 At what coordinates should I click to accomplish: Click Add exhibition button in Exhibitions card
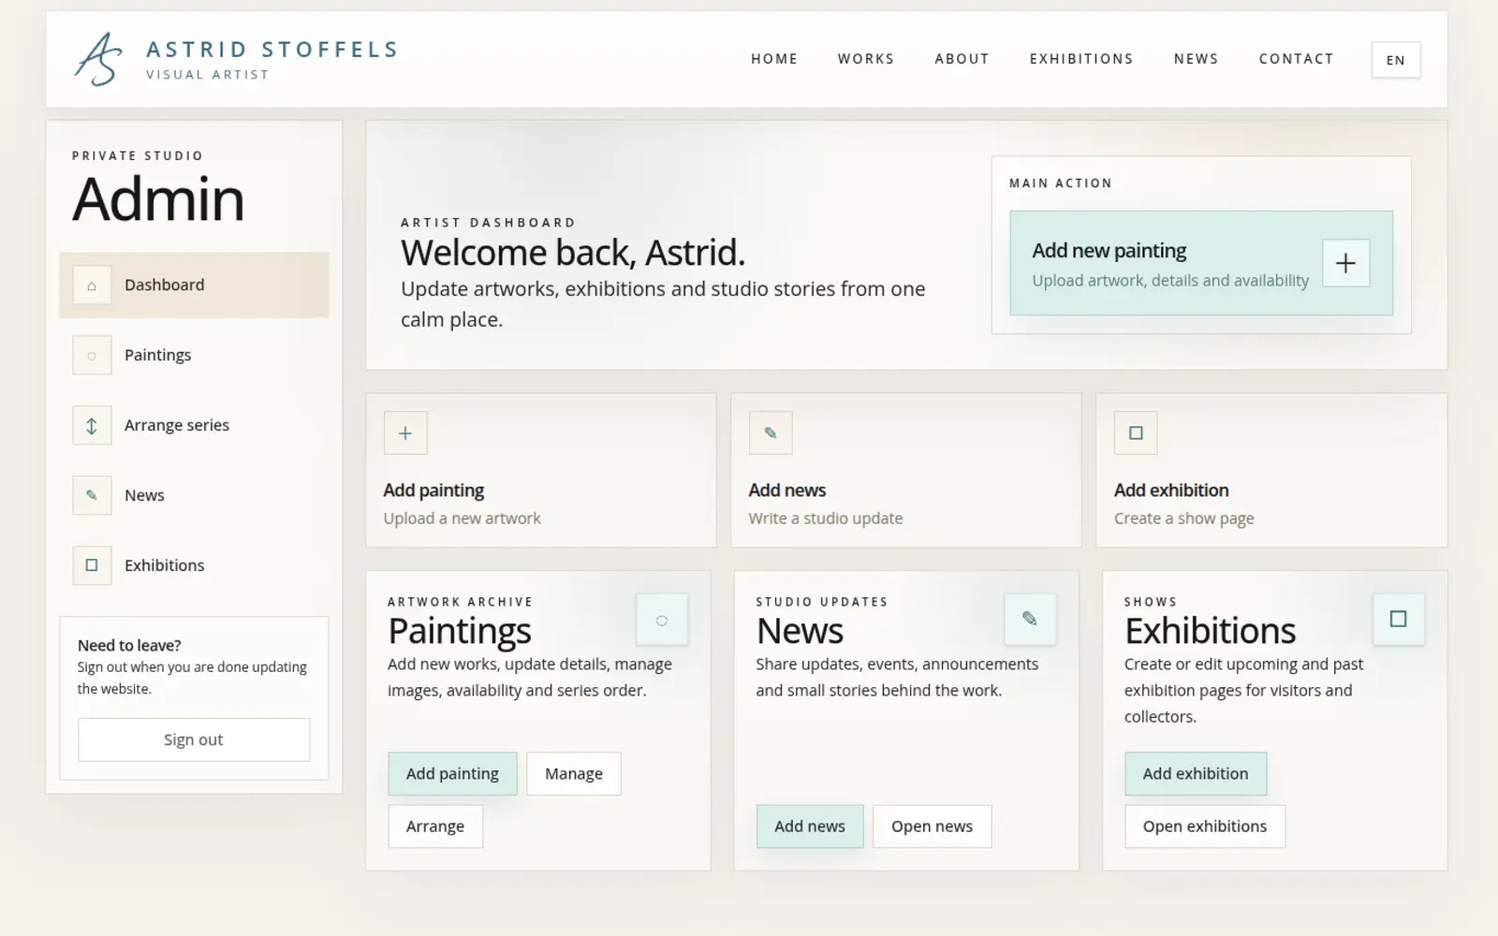[x=1196, y=774]
